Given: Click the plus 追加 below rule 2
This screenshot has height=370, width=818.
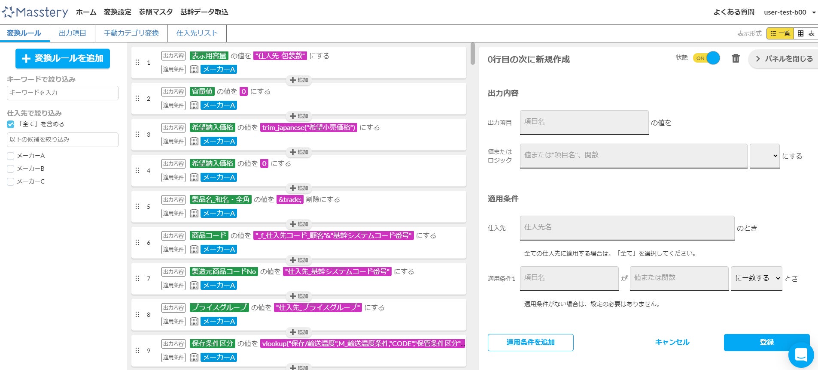Looking at the screenshot, I should [x=299, y=116].
